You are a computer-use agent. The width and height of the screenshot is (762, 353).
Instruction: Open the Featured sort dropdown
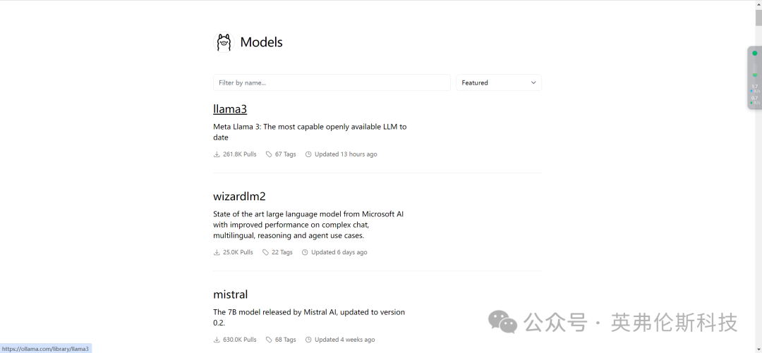[499, 82]
